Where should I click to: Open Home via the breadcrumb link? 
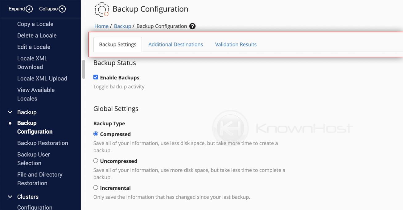101,26
